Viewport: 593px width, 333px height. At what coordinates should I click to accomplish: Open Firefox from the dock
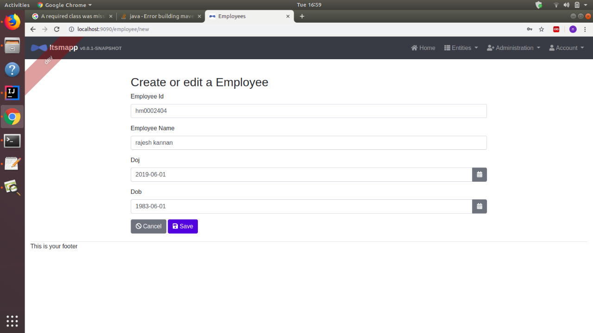click(x=13, y=22)
